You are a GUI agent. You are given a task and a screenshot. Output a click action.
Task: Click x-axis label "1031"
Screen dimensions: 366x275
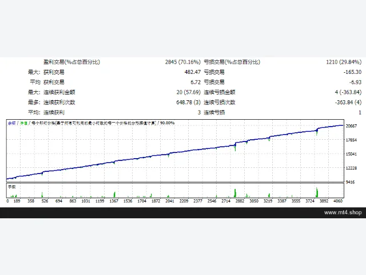coord(86,201)
